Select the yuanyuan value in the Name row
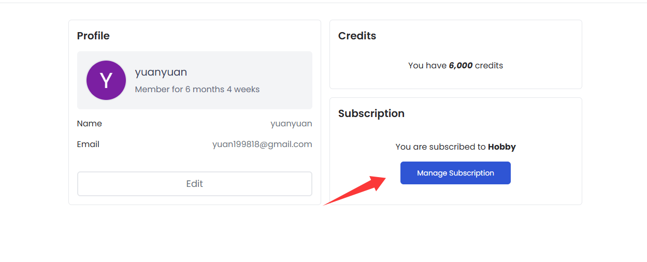This screenshot has height=262, width=647. pyautogui.click(x=291, y=124)
